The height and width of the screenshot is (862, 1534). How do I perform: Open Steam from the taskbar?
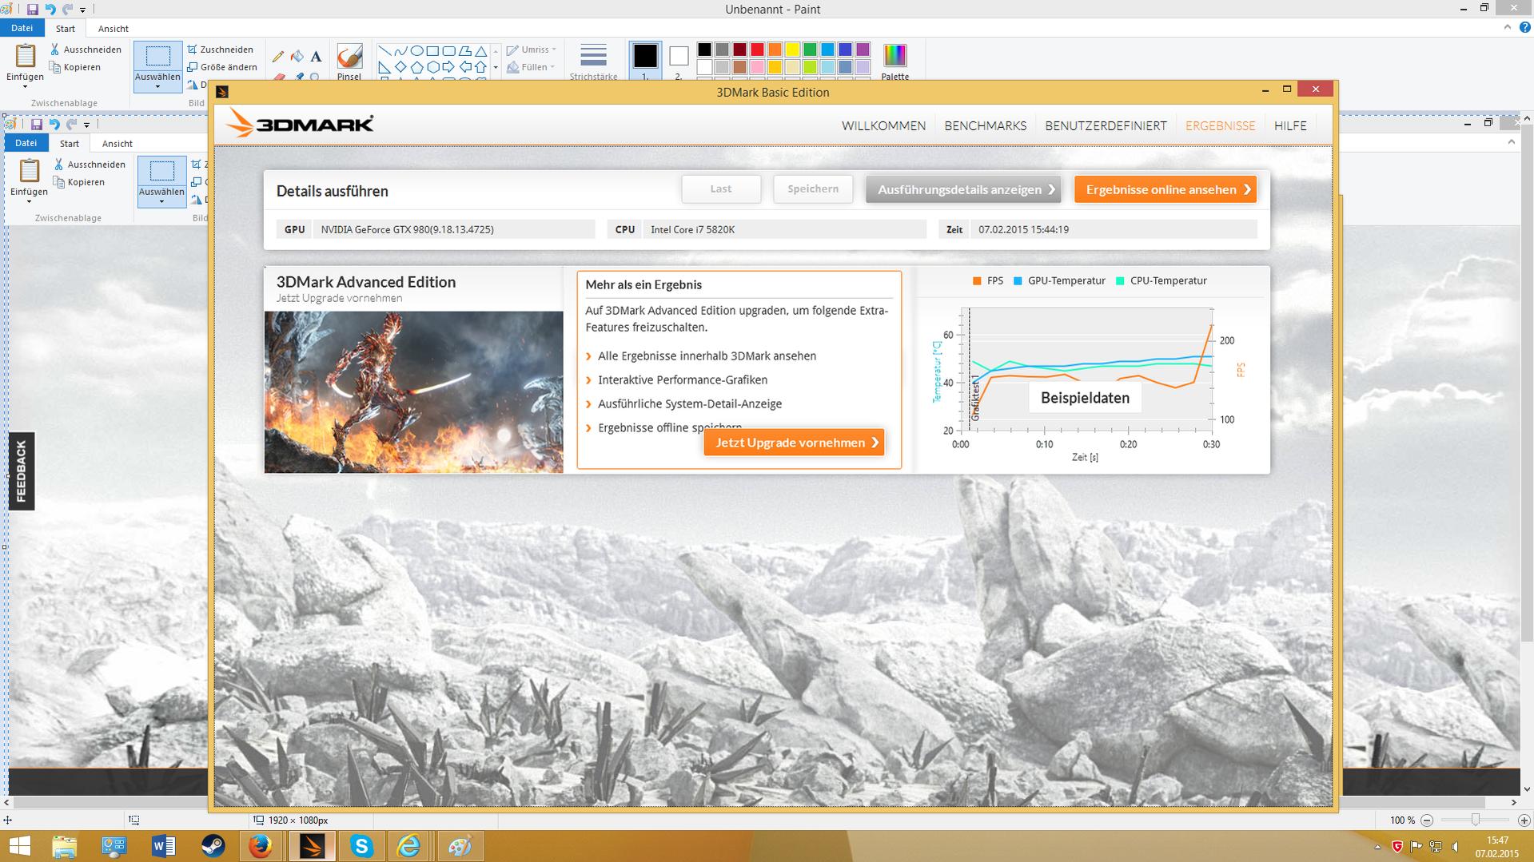tap(213, 846)
